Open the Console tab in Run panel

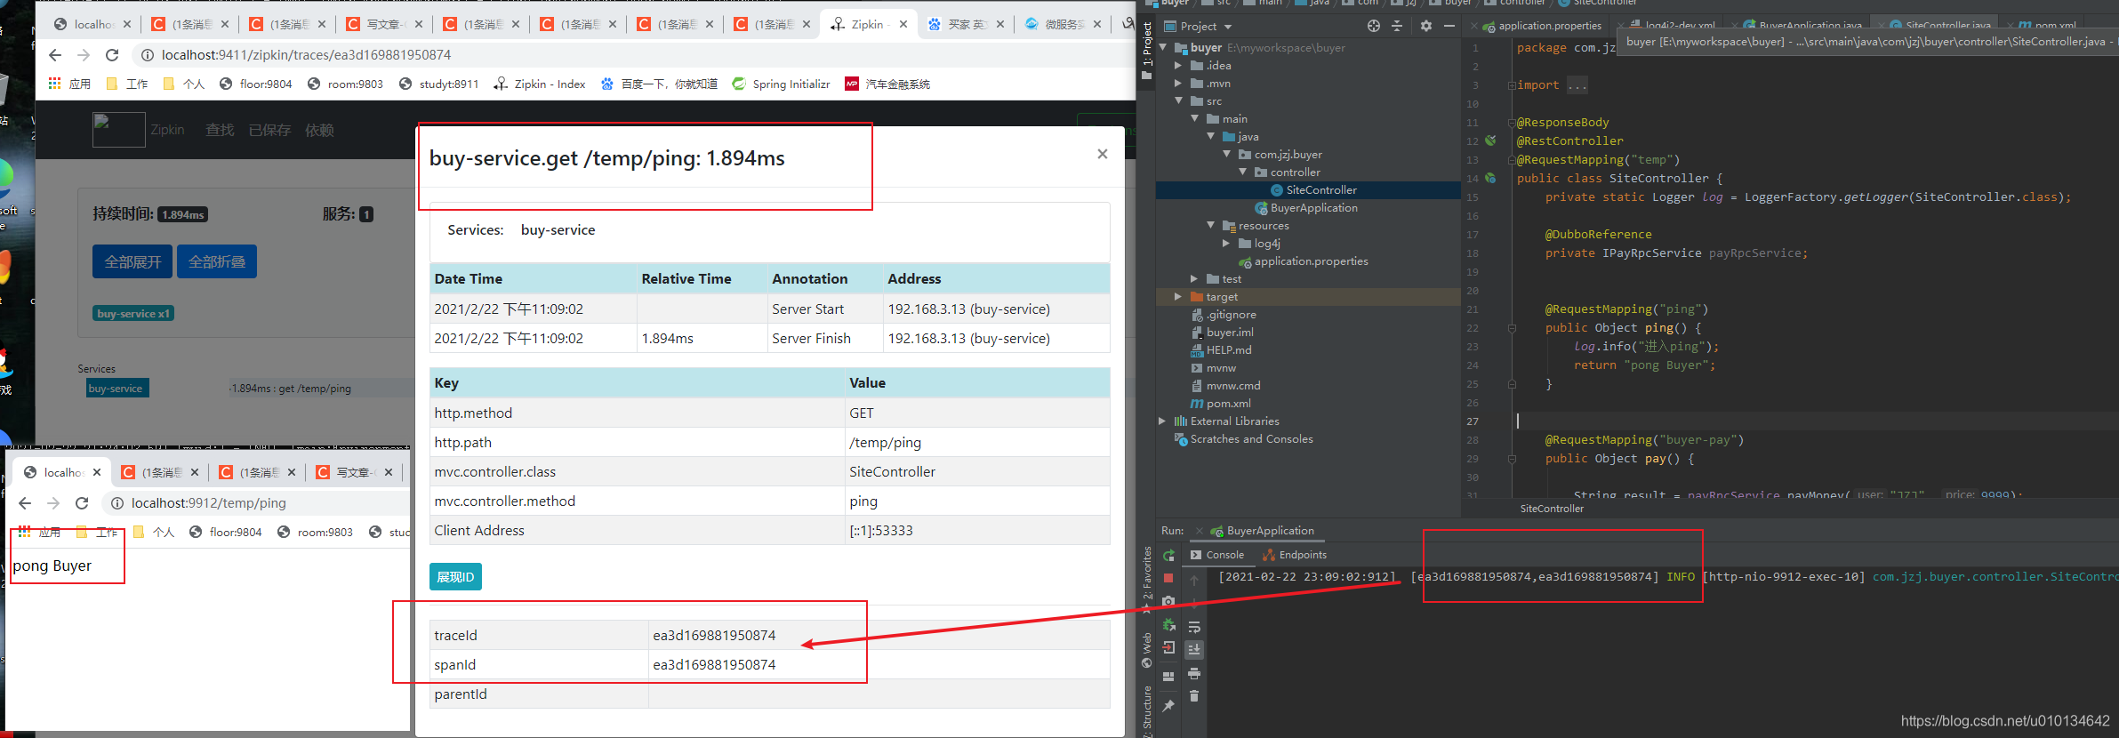[x=1217, y=555]
